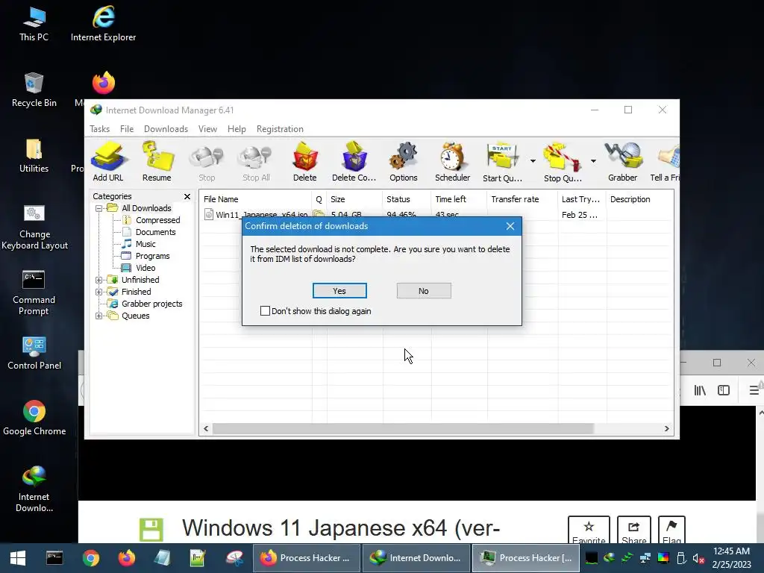Click the Stop All toolbar icon
This screenshot has width=764, height=573.
click(257, 163)
